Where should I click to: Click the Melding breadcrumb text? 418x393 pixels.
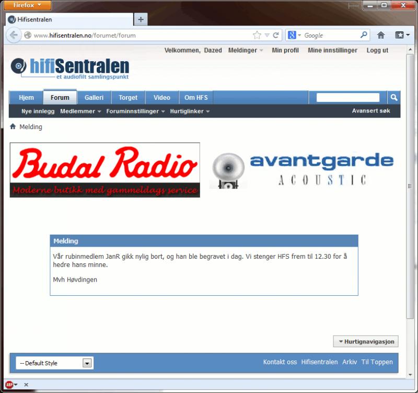31,126
